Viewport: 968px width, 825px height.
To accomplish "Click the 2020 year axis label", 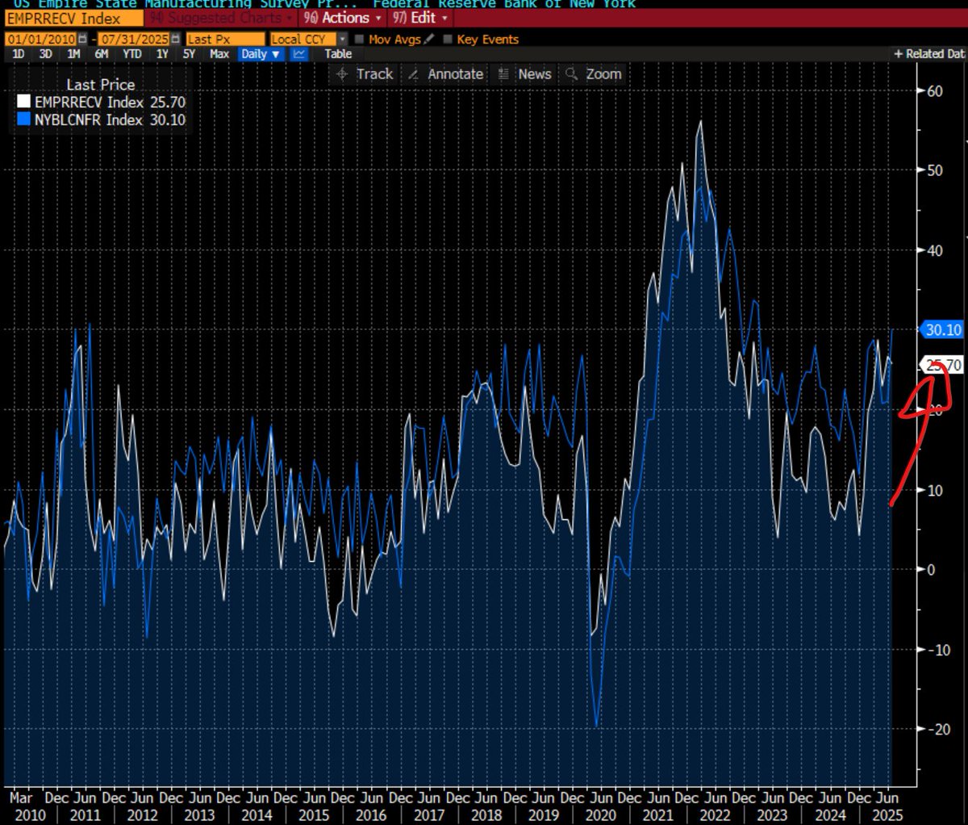I will pos(601,815).
